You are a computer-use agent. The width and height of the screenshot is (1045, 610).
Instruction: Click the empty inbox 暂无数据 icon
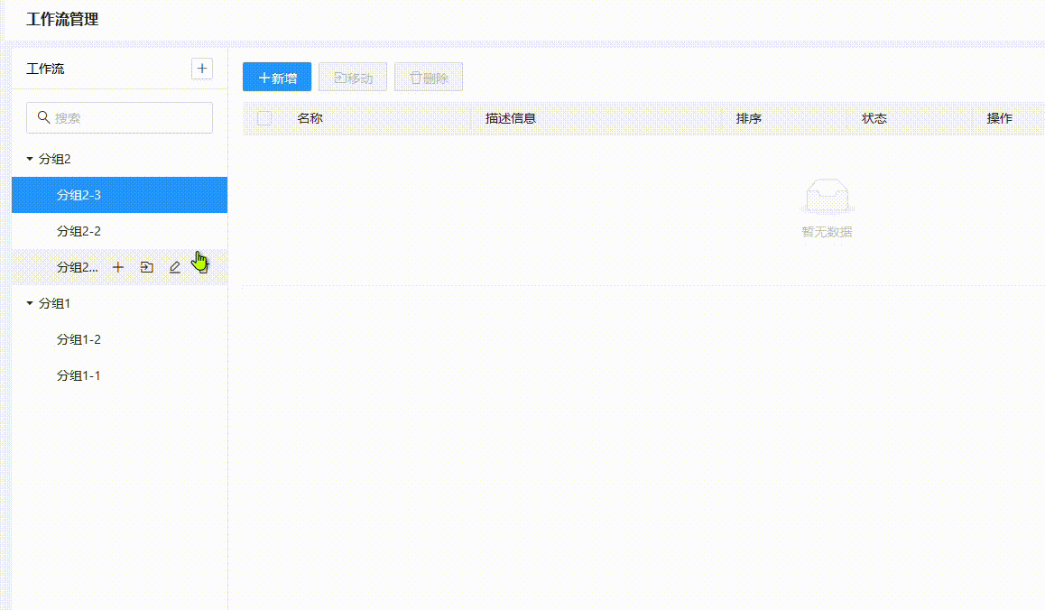(827, 197)
